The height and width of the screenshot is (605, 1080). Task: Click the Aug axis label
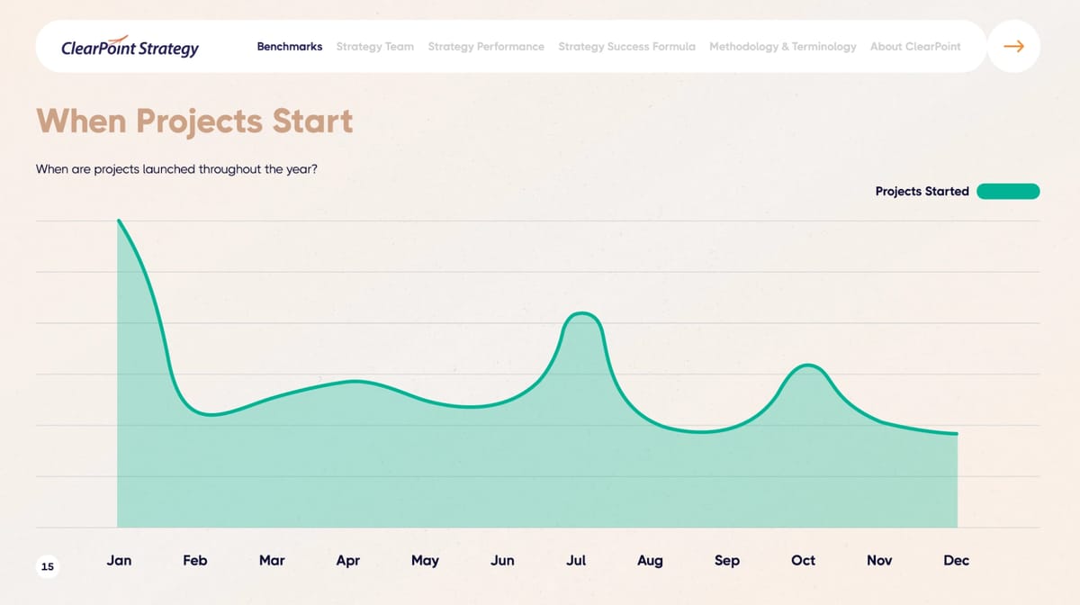point(650,560)
